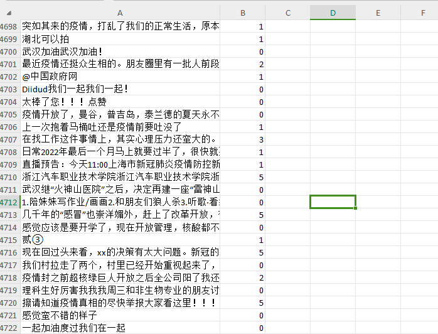Image resolution: width=438 pixels, height=334 pixels.
Task: Select row header 4712
Action: [10, 202]
